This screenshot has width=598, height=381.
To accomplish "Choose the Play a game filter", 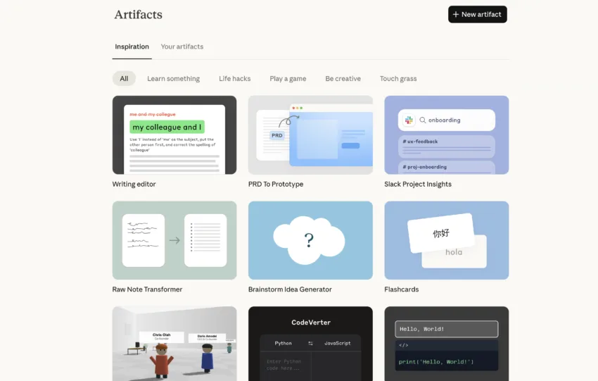I will tap(288, 79).
